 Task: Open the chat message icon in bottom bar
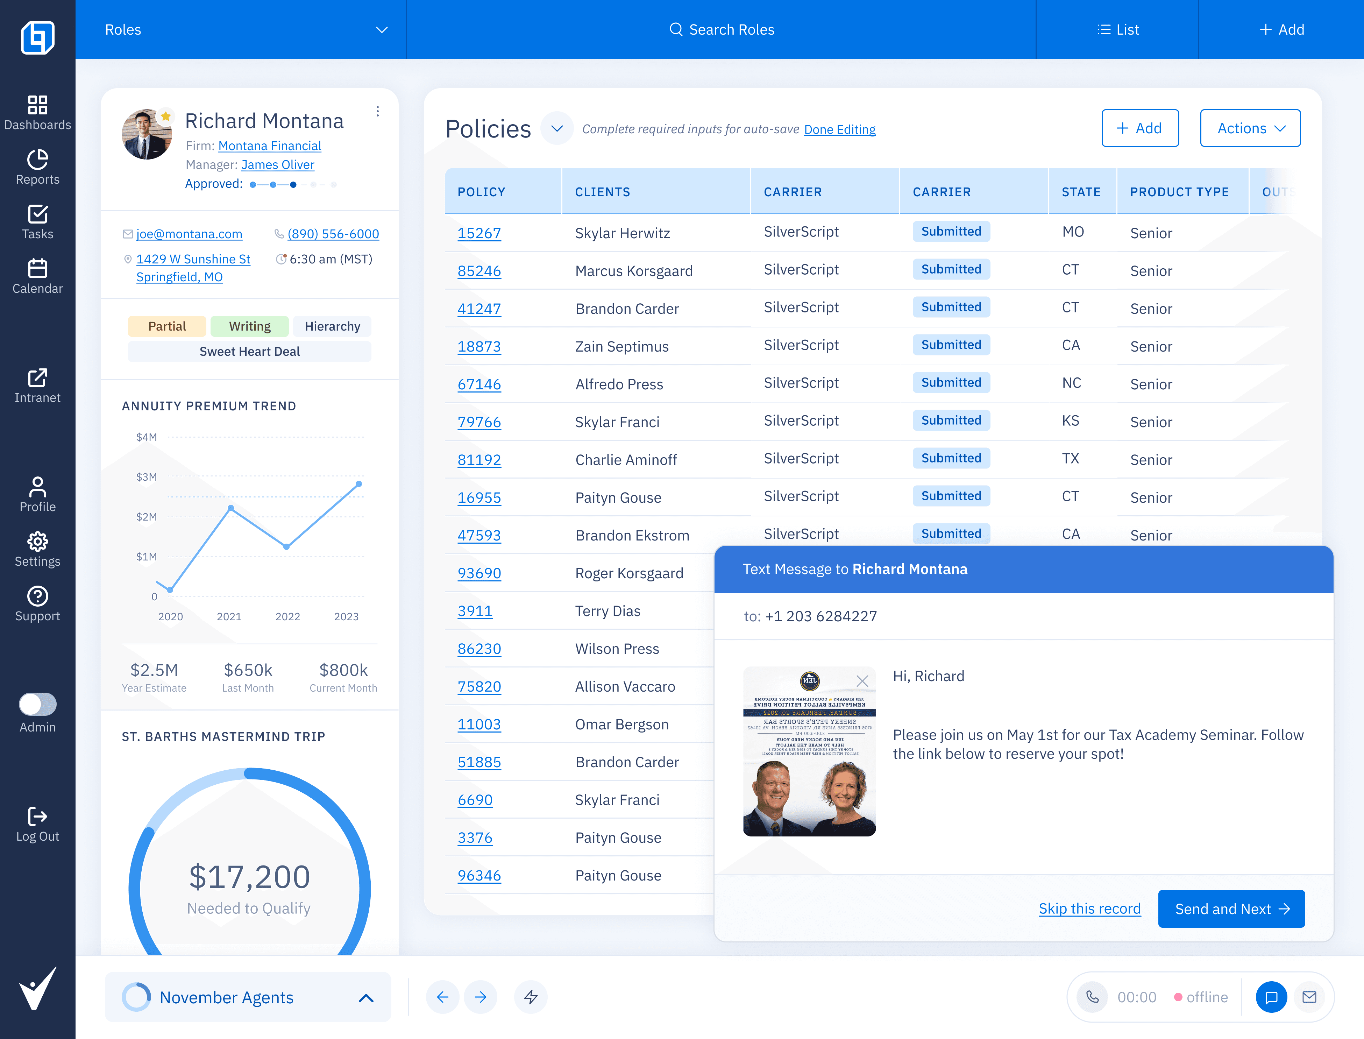1271,997
